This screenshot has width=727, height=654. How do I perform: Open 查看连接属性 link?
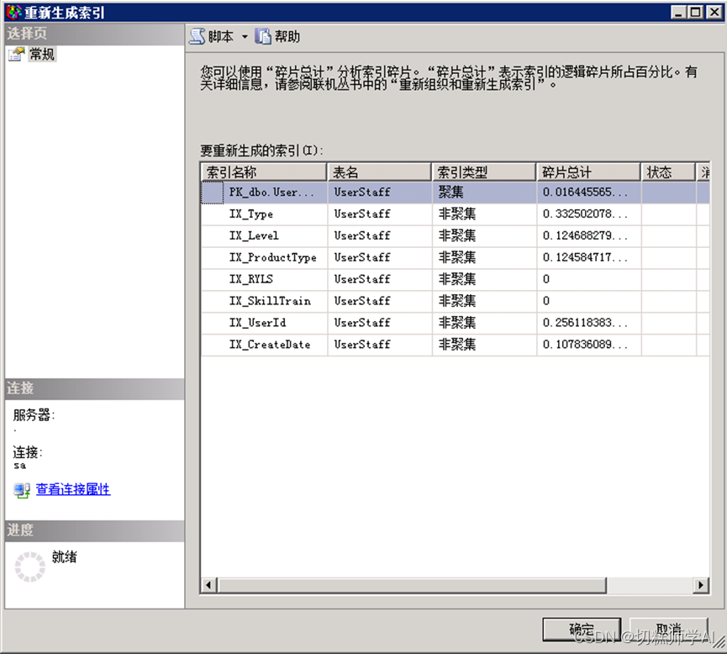[x=73, y=489]
